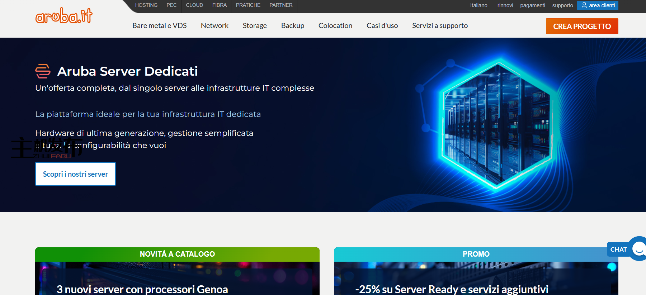Click Scopri i nostri server button
646x295 pixels.
pyautogui.click(x=75, y=174)
